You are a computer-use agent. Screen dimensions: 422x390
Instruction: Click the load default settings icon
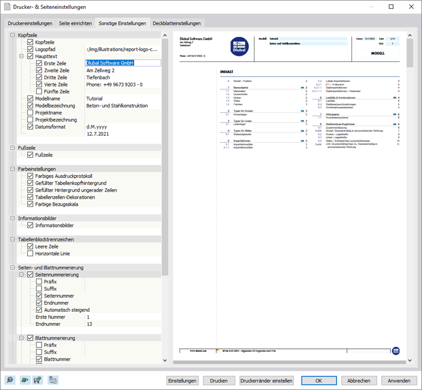(x=25, y=380)
